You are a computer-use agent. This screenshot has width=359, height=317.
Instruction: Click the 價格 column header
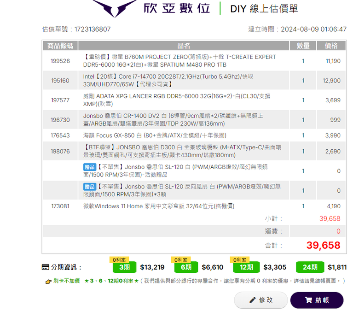click(331, 46)
